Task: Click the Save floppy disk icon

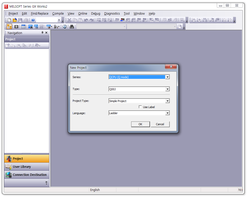Action: 20,20
